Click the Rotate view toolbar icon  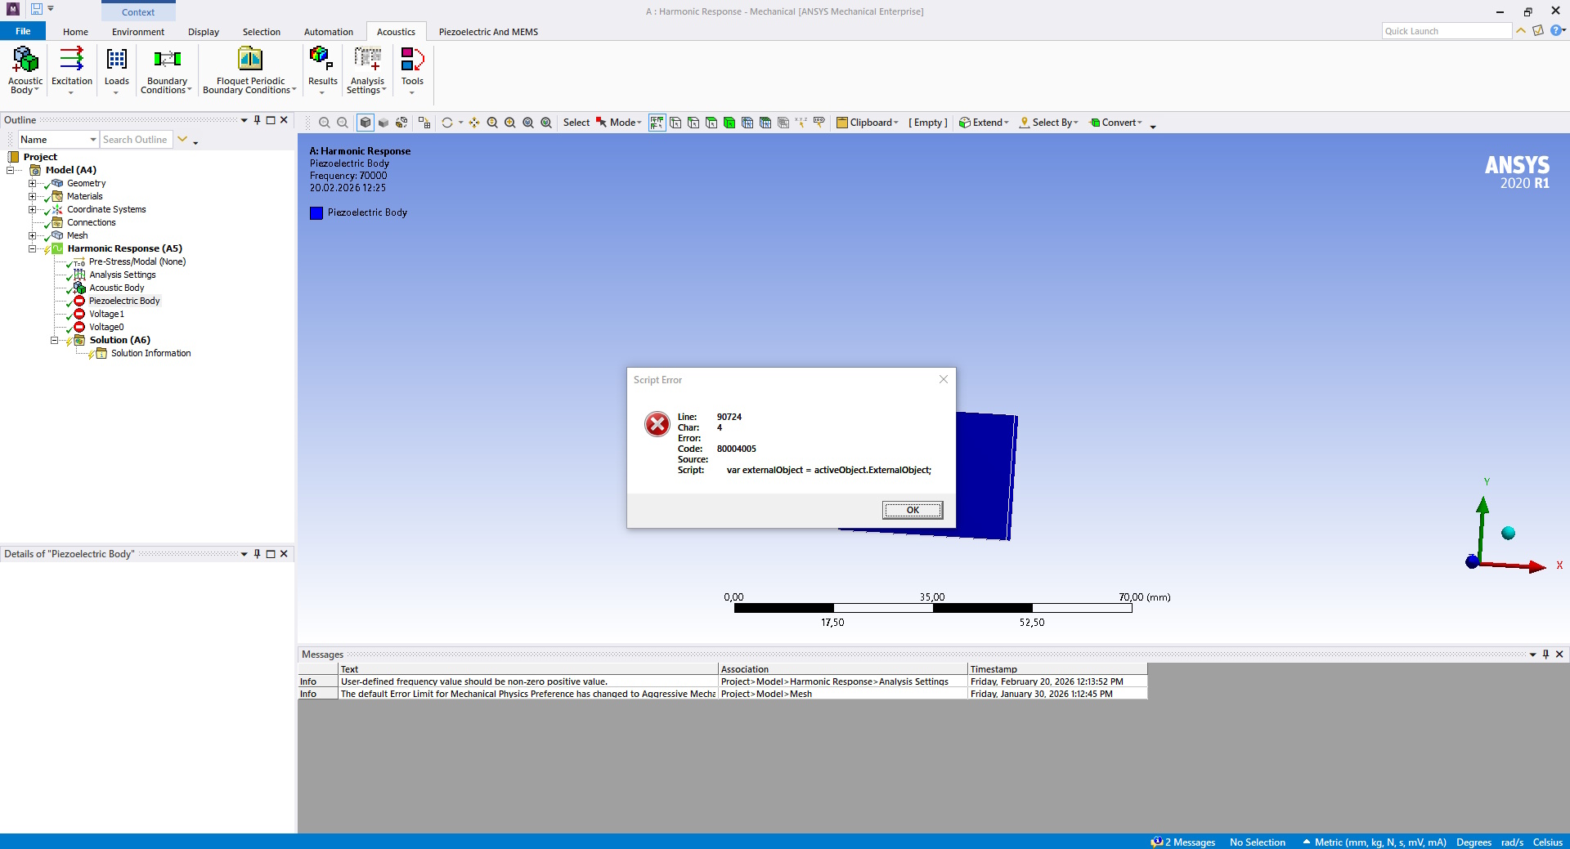[x=447, y=123]
